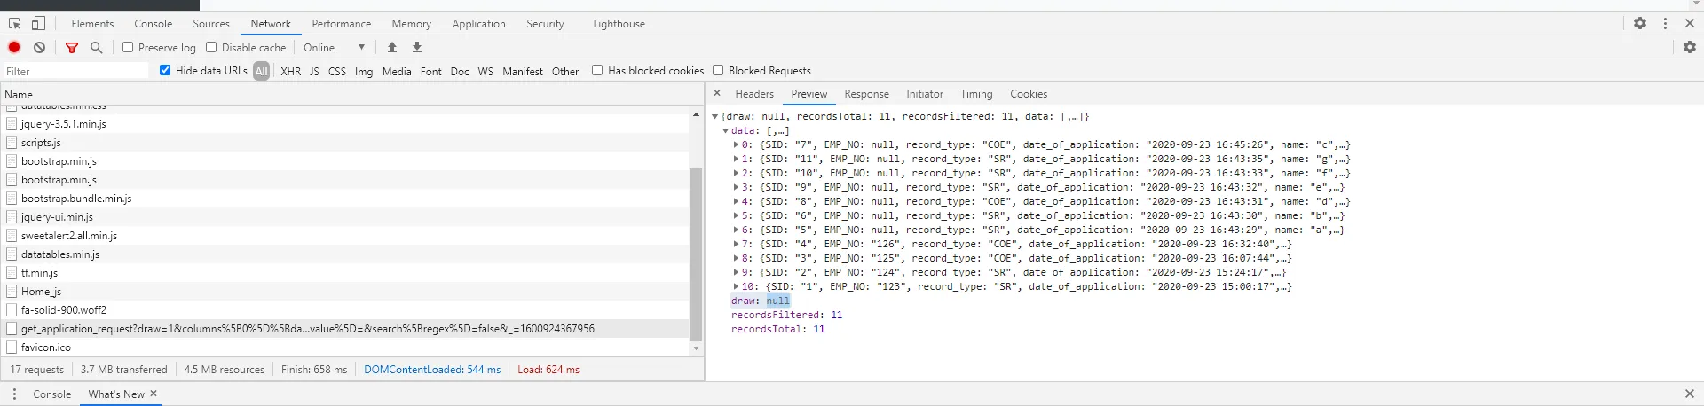This screenshot has height=406, width=1704.
Task: Show the Cookies tab of request
Action: pyautogui.click(x=1029, y=93)
